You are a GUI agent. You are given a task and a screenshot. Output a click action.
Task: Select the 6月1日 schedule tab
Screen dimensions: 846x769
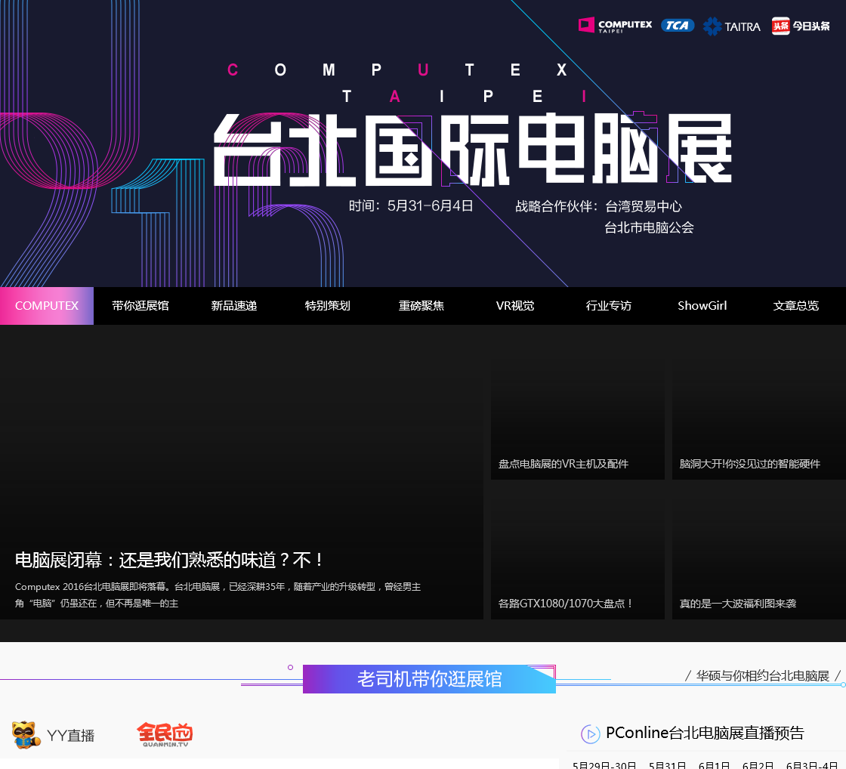(x=714, y=764)
